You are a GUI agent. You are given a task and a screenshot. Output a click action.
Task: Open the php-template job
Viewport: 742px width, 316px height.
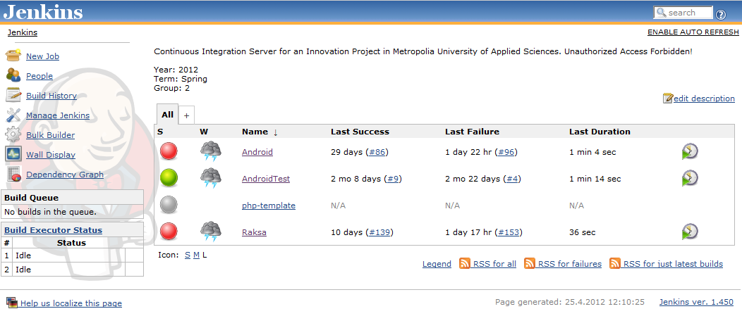coord(269,206)
